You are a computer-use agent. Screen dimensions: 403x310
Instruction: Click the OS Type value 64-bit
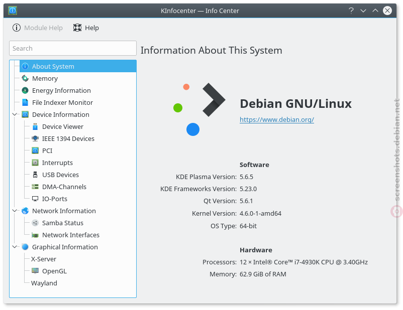[248, 226]
